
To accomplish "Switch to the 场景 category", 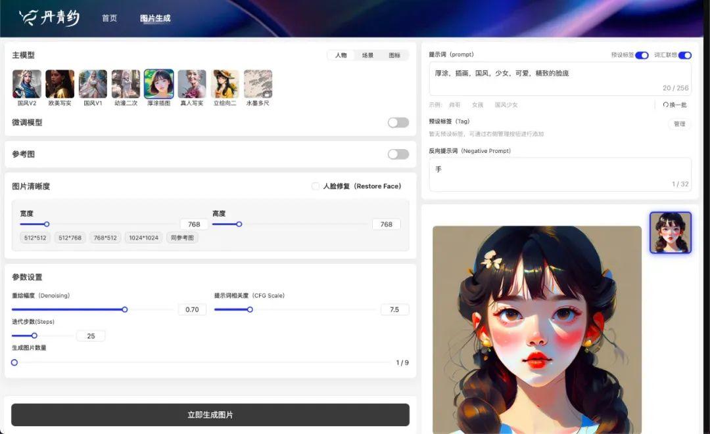I will coord(367,55).
